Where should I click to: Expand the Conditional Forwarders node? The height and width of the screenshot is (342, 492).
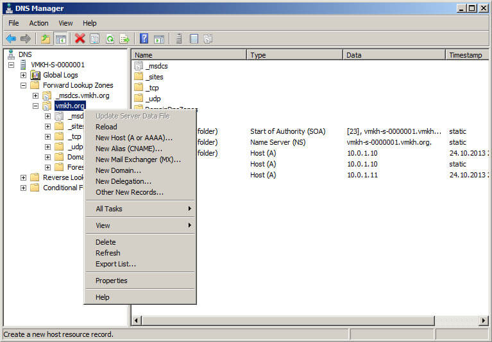pyautogui.click(x=23, y=188)
